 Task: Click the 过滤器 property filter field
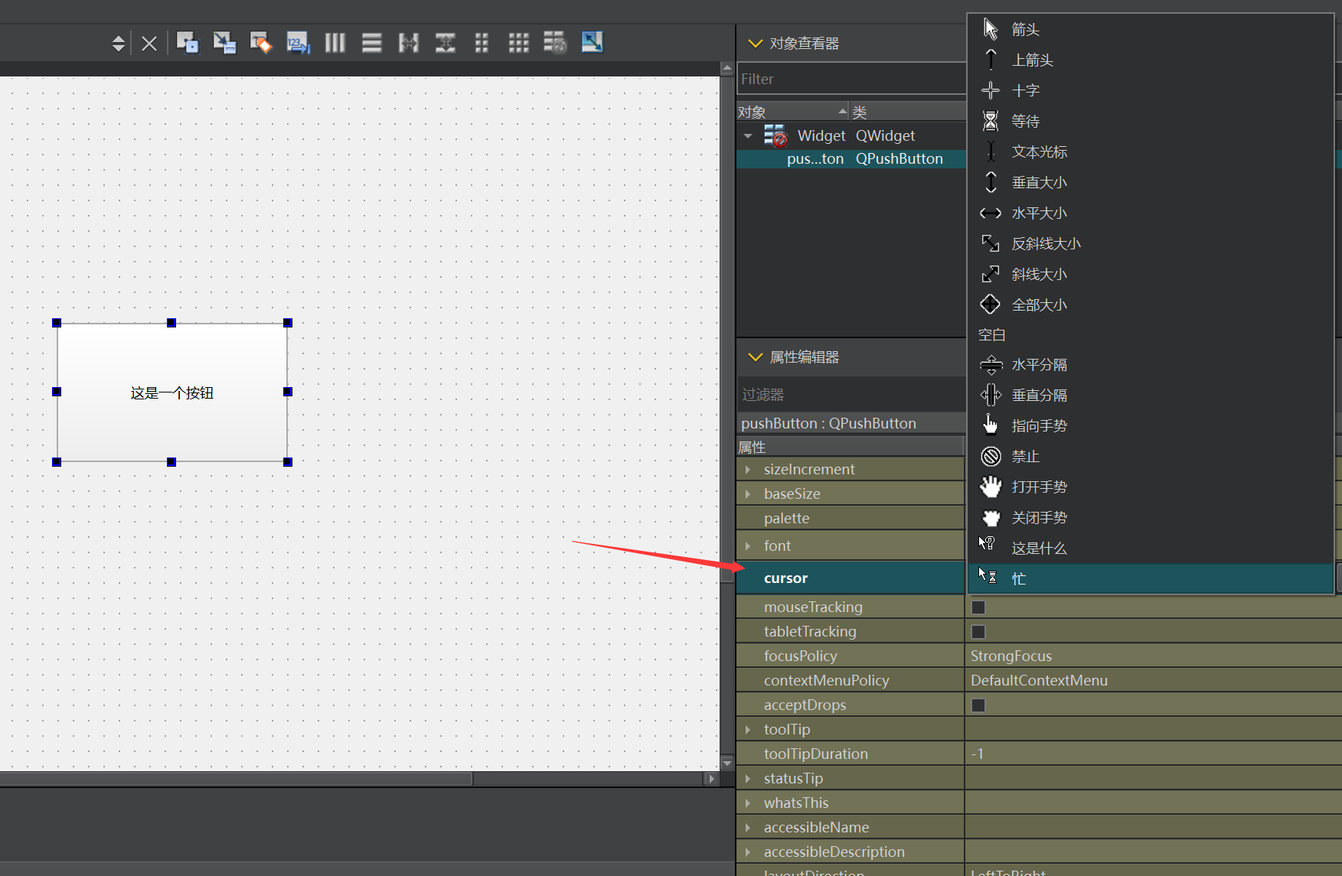pyautogui.click(x=851, y=395)
